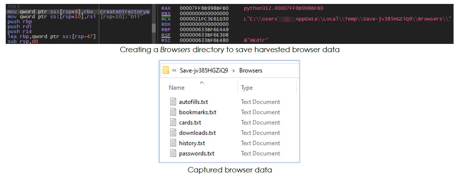Image resolution: width=455 pixels, height=176 pixels.
Task: Click the passwords.txt file icon
Action: click(x=173, y=154)
